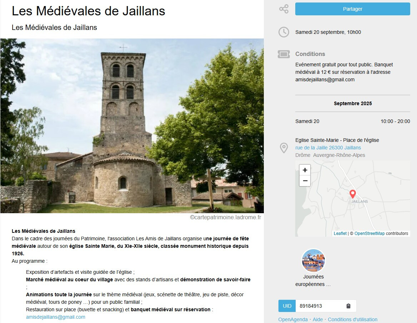Click the blue UID label button
The width and height of the screenshot is (417, 323).
point(287,306)
